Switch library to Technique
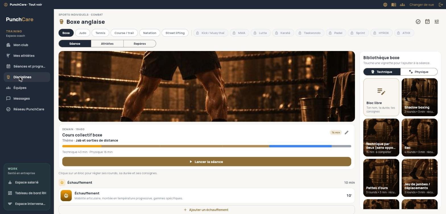The width and height of the screenshot is (446, 214). coord(382,72)
